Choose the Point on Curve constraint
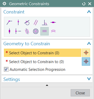 (x=18, y=22)
